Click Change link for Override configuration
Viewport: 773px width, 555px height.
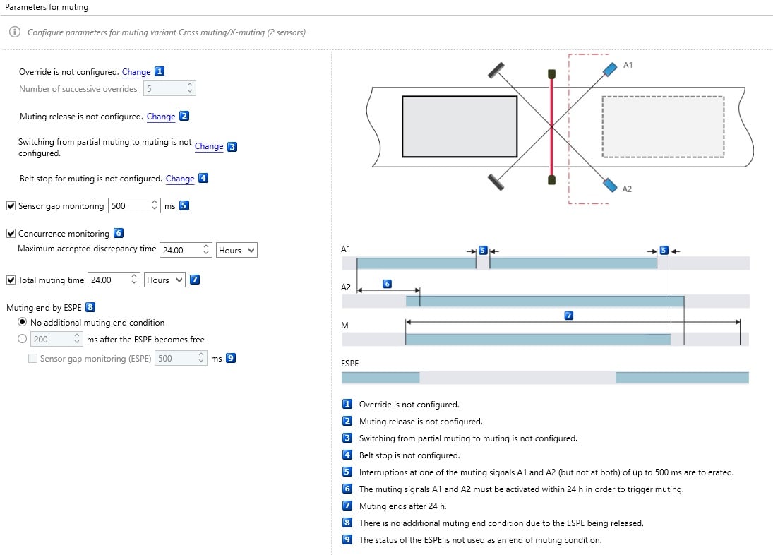136,72
